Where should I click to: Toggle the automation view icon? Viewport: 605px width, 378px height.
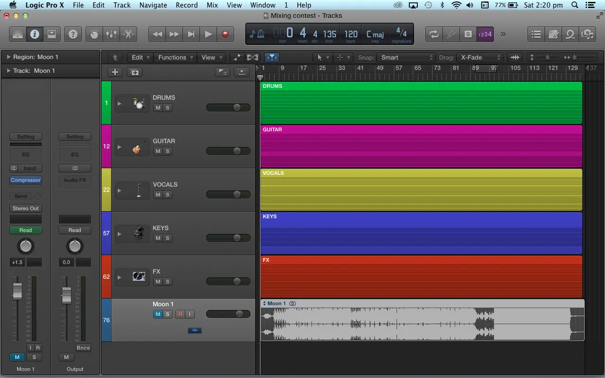(x=237, y=57)
